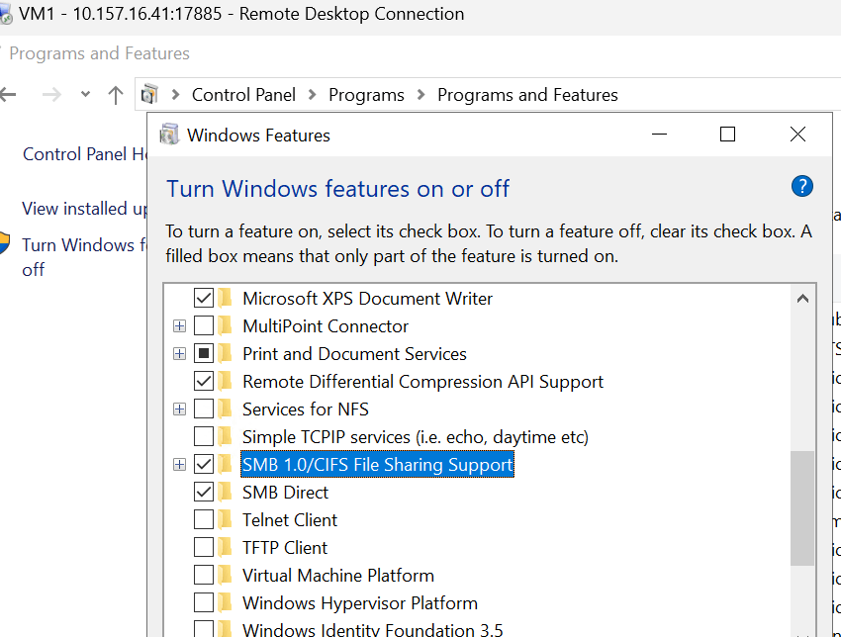The image size is (841, 637).
Task: Expand the MultiPoint Connector node
Action: [x=180, y=326]
